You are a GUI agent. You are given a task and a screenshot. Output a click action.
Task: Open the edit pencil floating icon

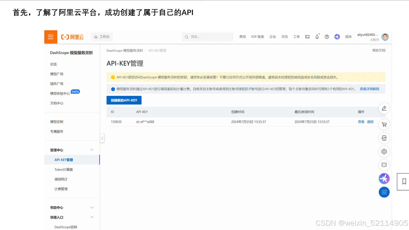(384, 108)
